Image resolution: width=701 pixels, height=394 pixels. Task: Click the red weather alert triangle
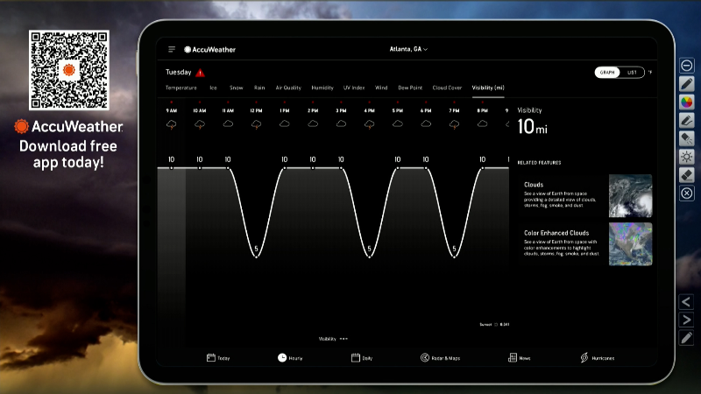tap(200, 73)
